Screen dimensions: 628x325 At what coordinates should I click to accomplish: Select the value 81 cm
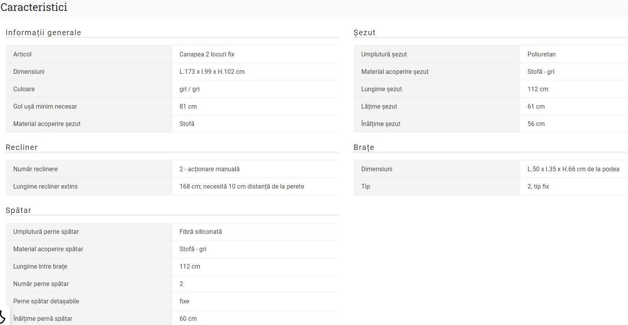[x=188, y=106]
